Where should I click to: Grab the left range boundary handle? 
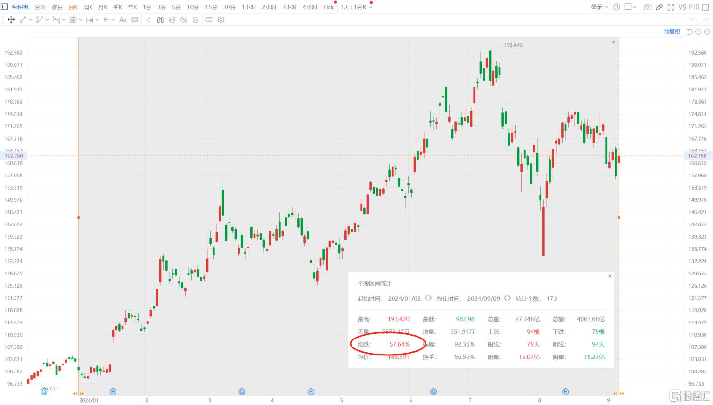tap(78, 217)
